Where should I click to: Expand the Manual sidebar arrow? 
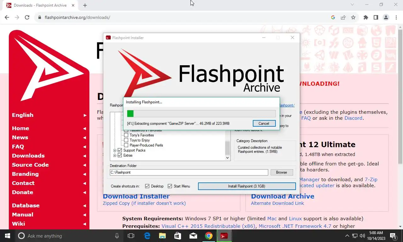tap(85, 215)
